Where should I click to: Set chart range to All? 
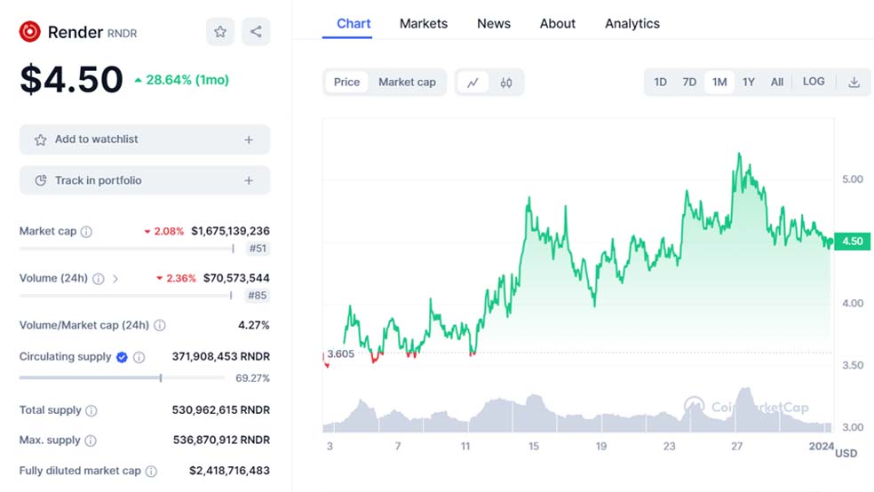[777, 83]
